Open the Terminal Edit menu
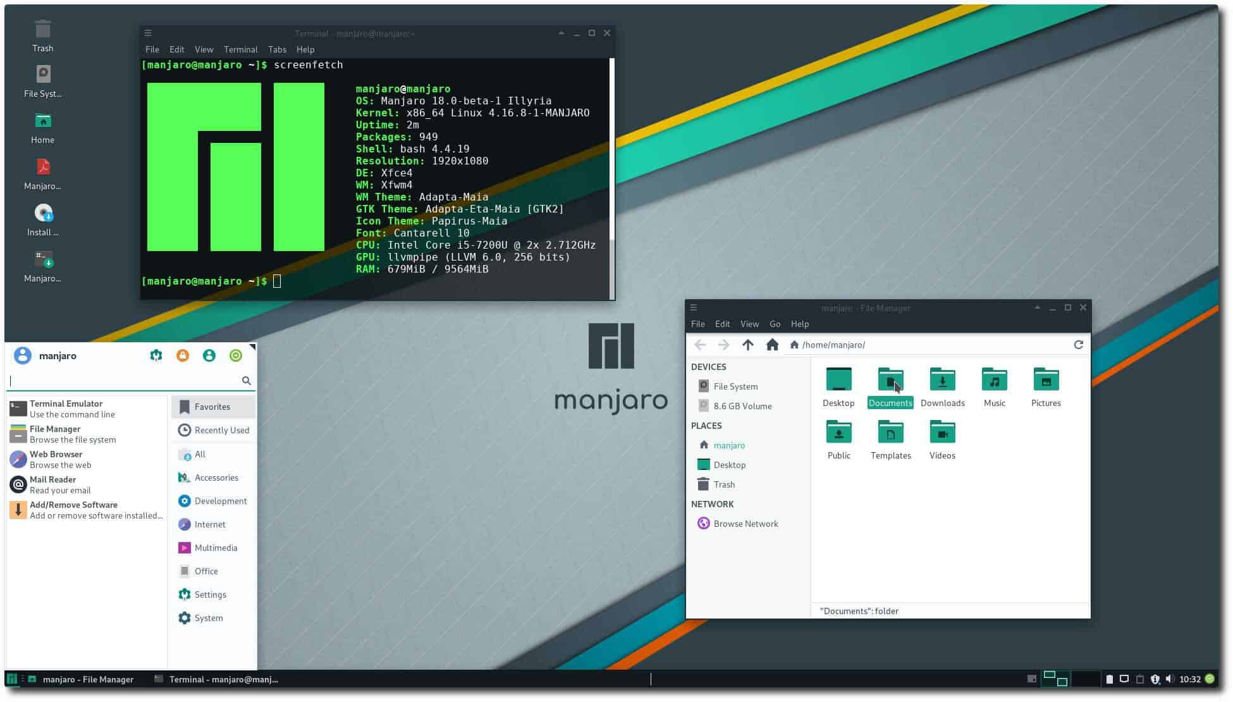The width and height of the screenshot is (1233, 702). [x=177, y=49]
